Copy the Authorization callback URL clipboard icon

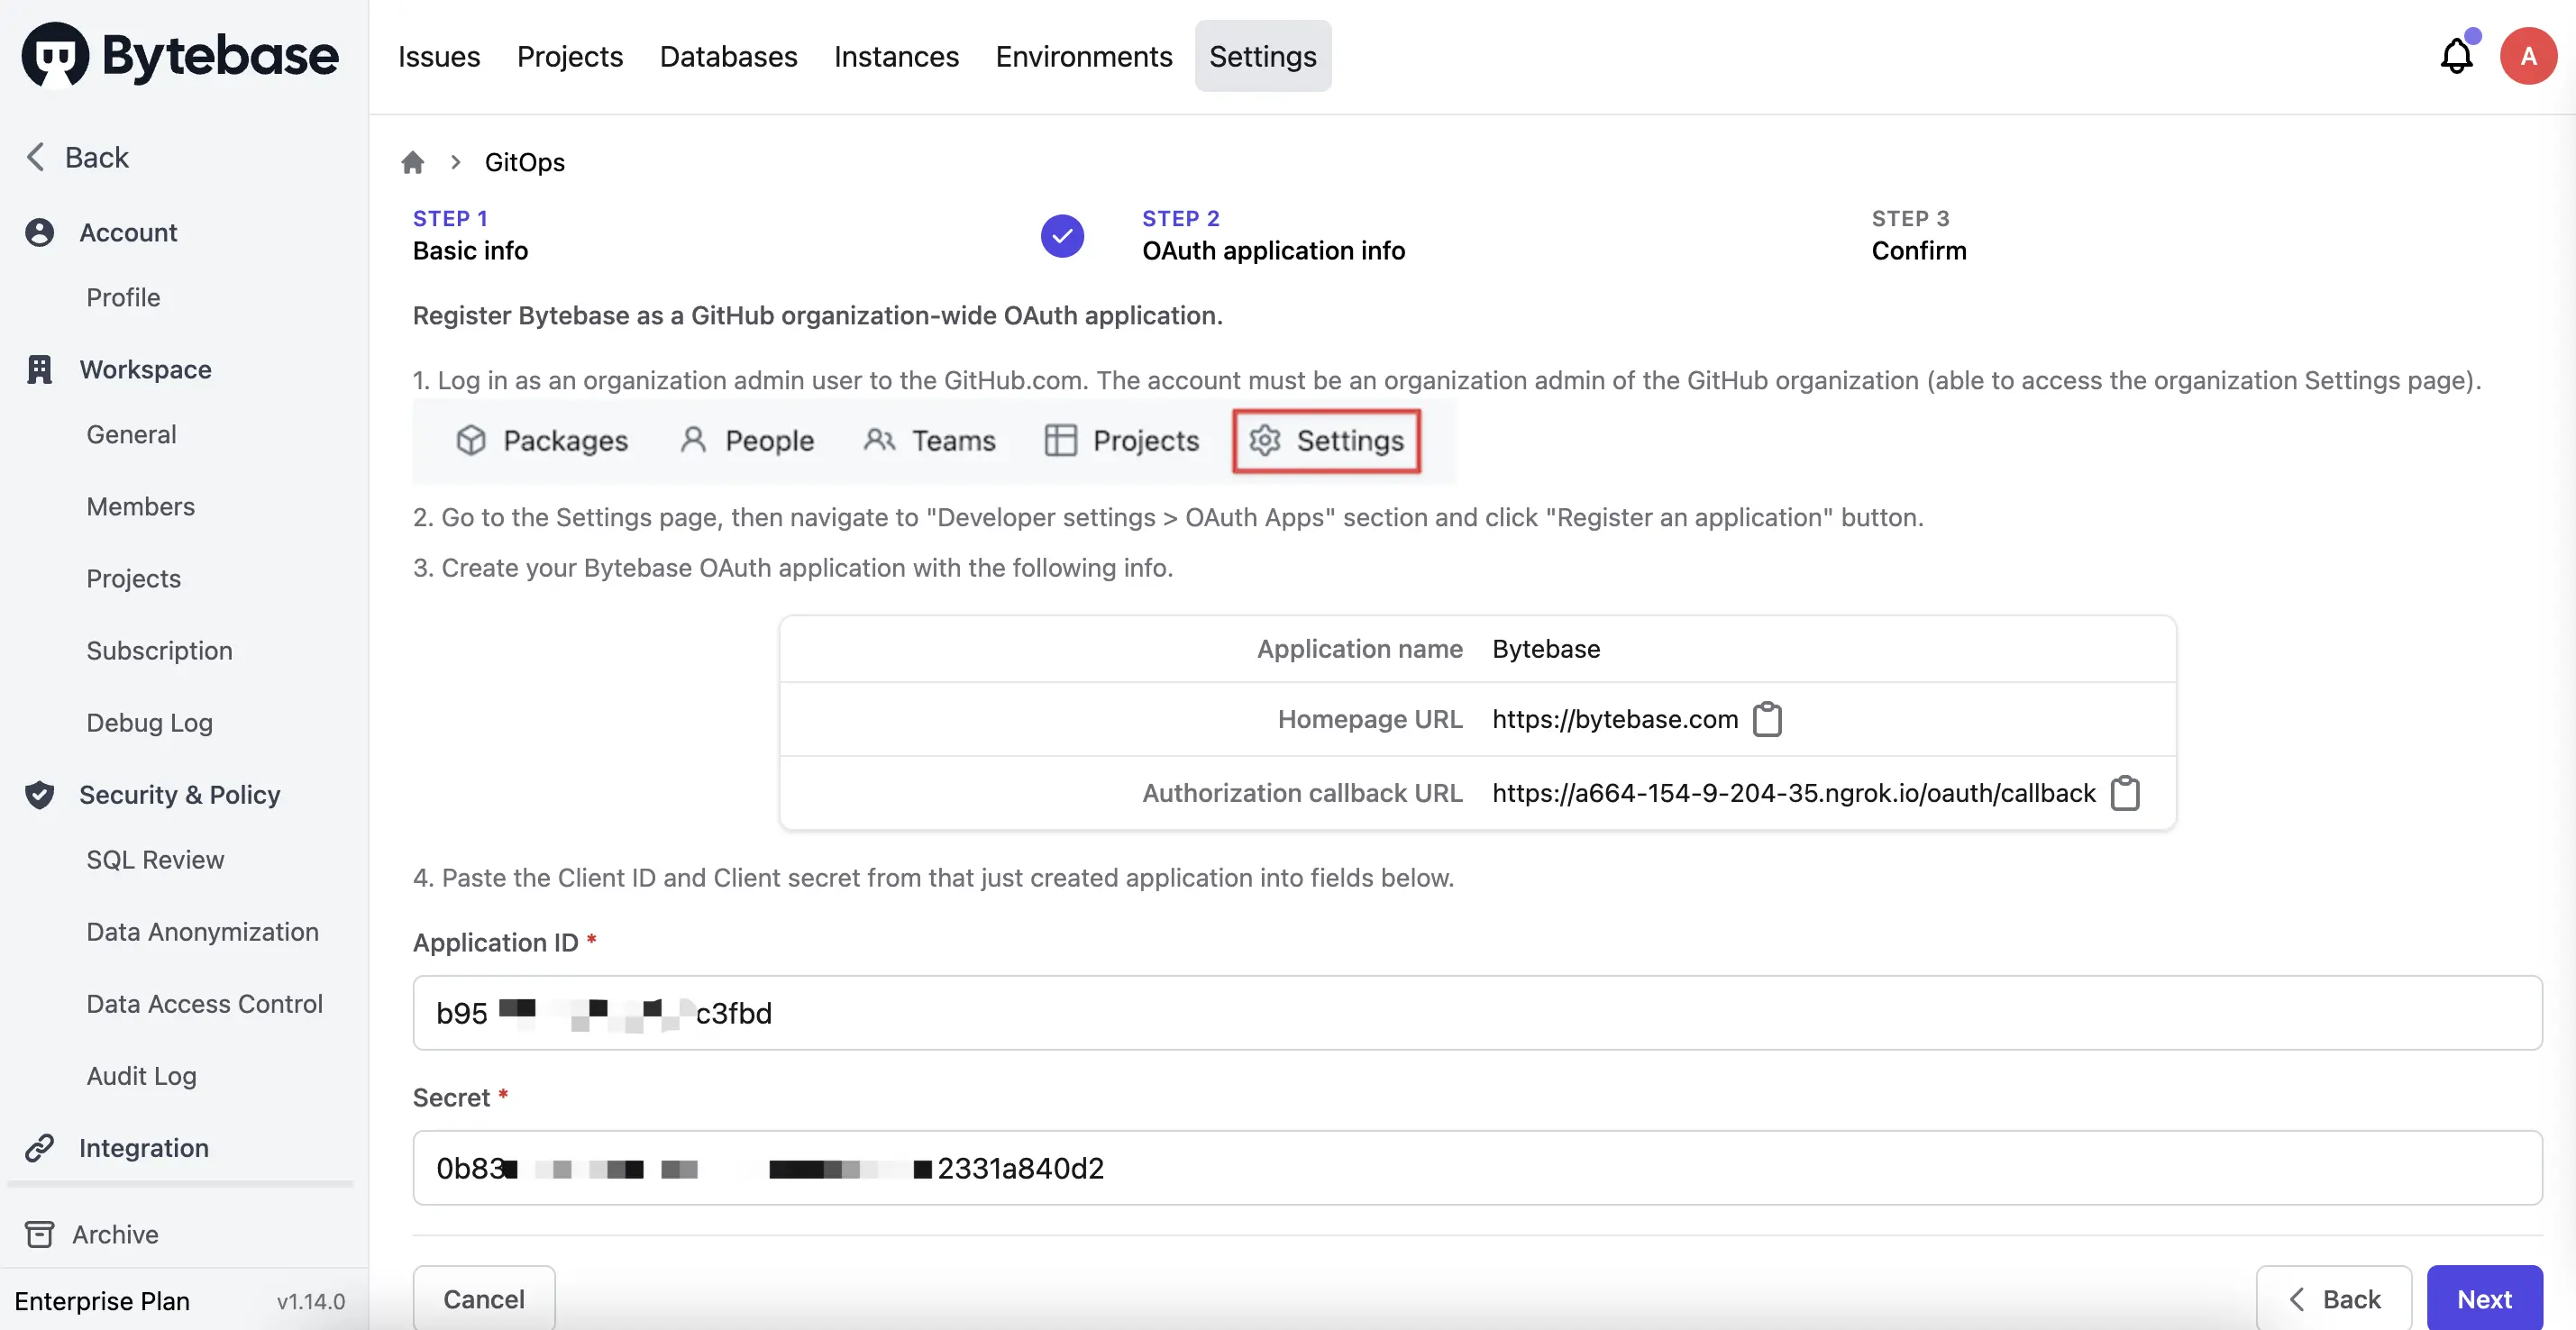pos(2126,793)
